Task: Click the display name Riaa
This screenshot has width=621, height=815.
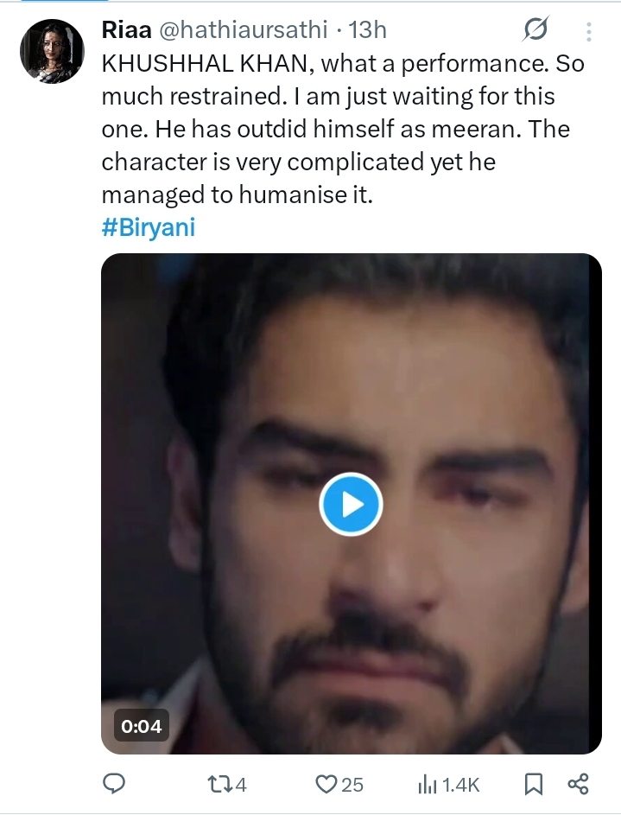Action: coord(126,30)
